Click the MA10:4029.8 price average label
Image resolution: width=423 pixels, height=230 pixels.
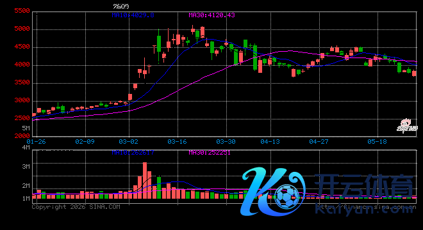(x=133, y=15)
